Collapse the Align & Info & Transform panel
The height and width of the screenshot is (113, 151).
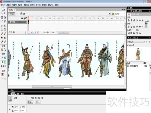coord(129,11)
